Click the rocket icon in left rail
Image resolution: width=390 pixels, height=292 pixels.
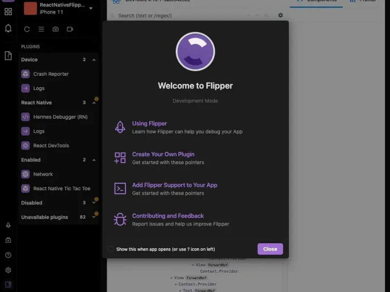pyautogui.click(x=8, y=225)
